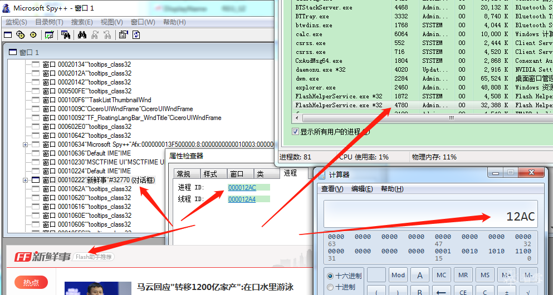The image size is (553, 295).
Task: Open the 搜索(E) menu in Spy++
Action: [82, 22]
